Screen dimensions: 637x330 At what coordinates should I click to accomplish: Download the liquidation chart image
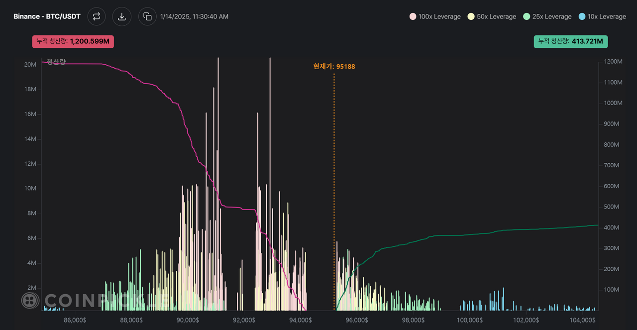(x=121, y=16)
